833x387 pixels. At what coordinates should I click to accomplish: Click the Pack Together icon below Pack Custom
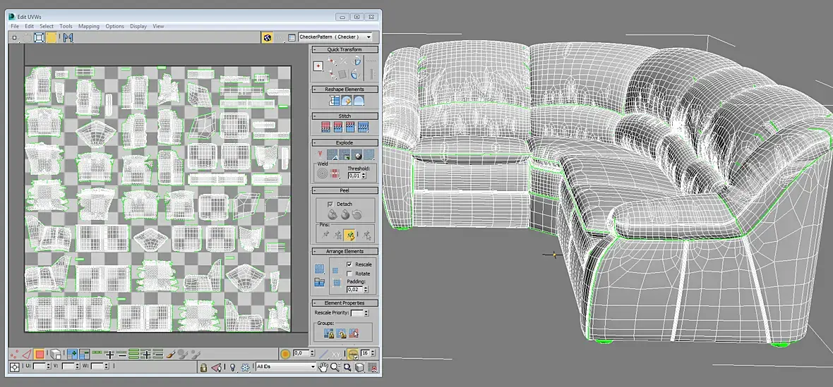click(x=319, y=283)
